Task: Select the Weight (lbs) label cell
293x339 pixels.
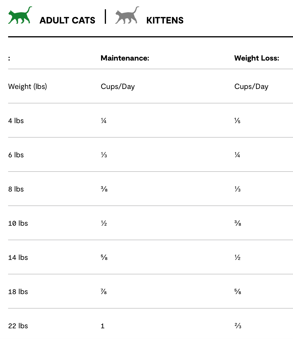Action: 28,86
